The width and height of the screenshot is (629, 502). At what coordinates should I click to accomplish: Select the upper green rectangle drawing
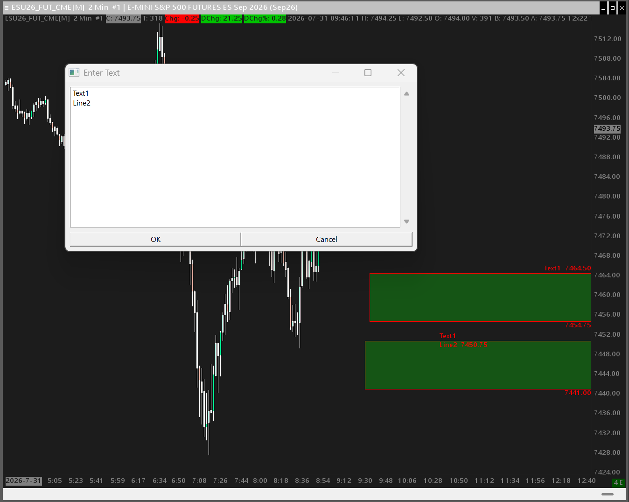(480, 297)
